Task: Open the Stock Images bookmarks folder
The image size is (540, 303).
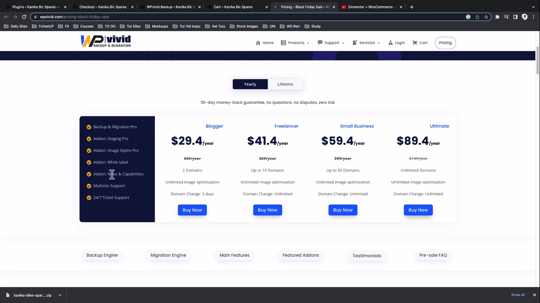Action: 244,26
